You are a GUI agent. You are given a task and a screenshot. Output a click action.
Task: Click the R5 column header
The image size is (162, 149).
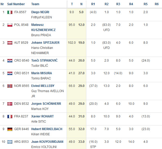(145, 4)
